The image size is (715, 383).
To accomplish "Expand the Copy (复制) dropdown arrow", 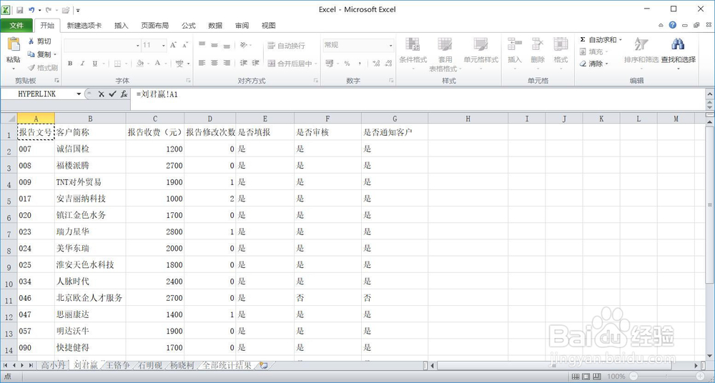I will pos(55,54).
